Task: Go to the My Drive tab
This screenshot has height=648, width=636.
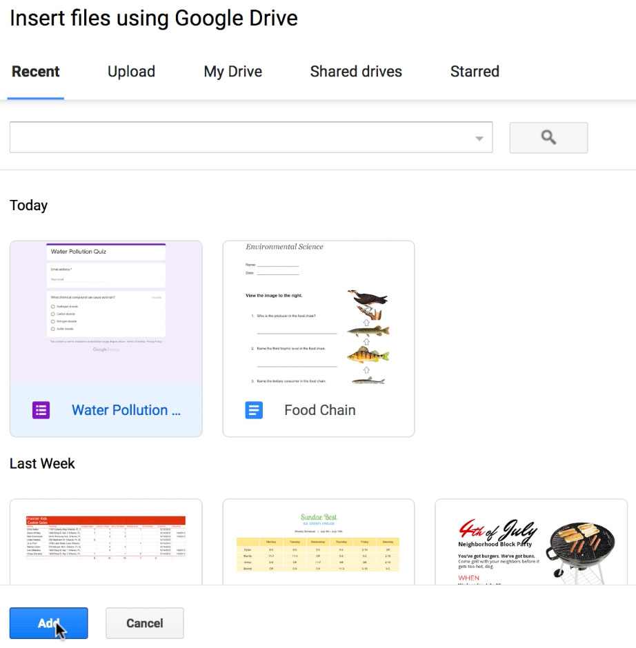Action: pos(232,72)
